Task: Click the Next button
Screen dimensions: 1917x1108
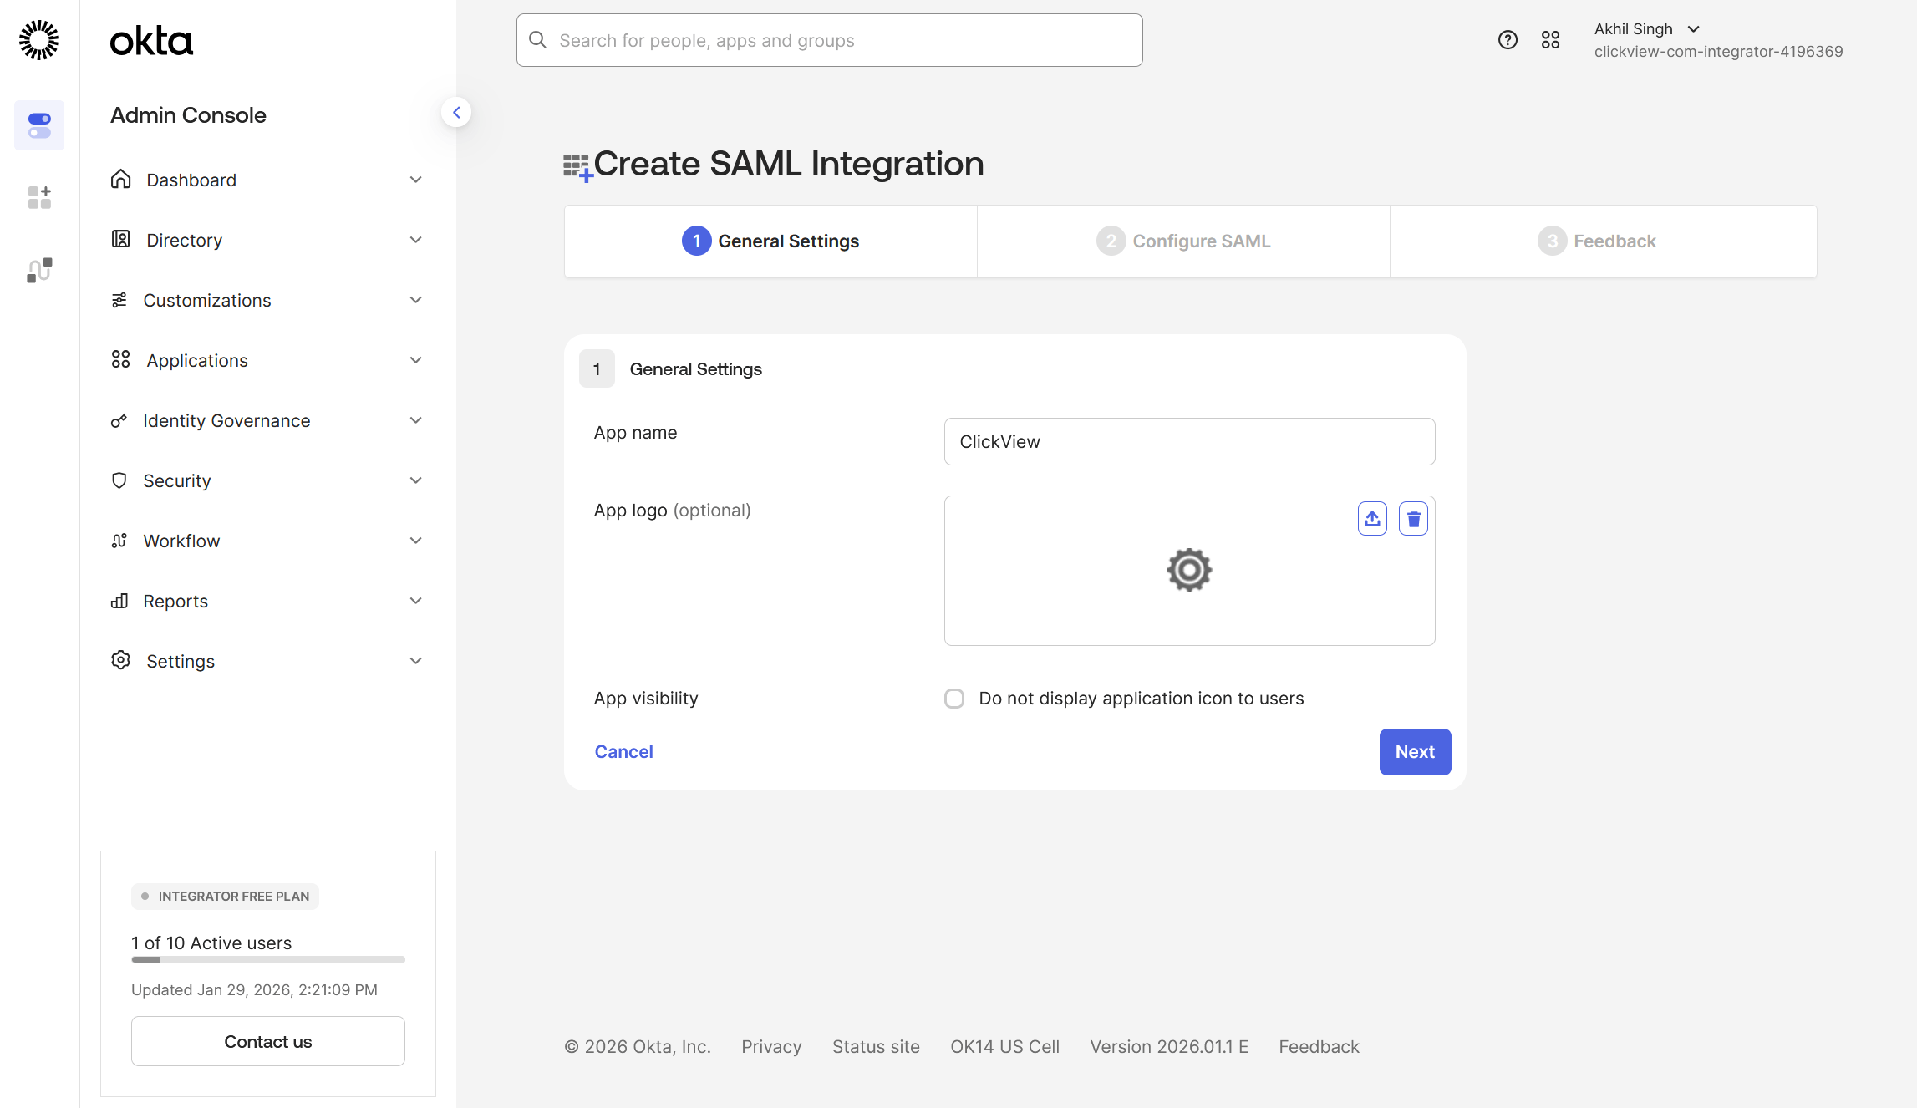Action: coord(1415,752)
